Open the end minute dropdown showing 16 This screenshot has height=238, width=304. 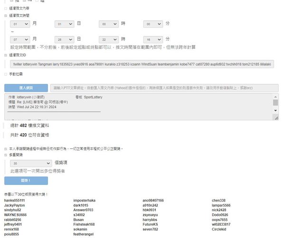[153, 39]
